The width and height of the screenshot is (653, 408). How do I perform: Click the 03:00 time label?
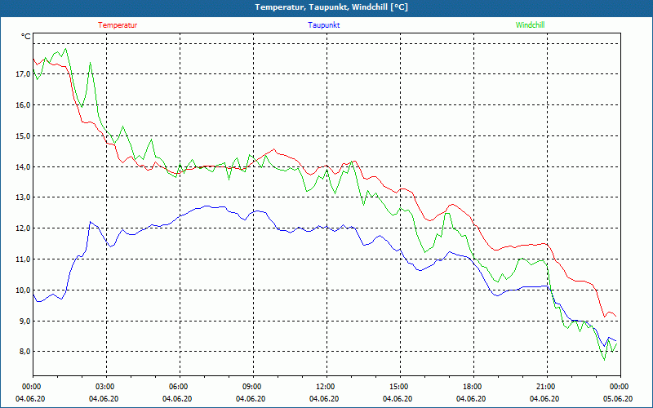[104, 387]
